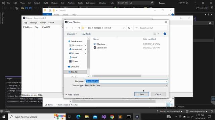The image size is (215, 120).
Task: Open Downloads in navigation pane
Action: tap(77, 49)
